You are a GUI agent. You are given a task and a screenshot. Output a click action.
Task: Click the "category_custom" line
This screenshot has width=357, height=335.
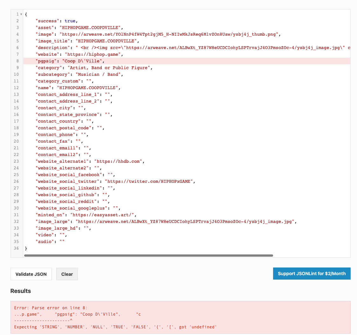(65, 81)
